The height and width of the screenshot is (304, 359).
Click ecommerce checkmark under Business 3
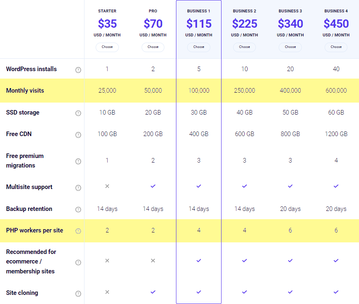point(290,261)
